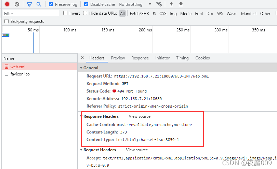This screenshot has width=277, height=169.
Task: Click the Content-Length value 373
Action: pos(123,132)
